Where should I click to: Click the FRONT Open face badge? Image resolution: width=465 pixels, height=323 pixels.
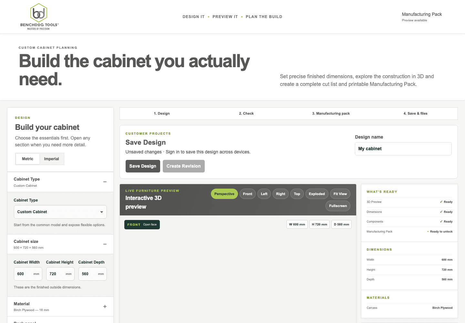[142, 224]
